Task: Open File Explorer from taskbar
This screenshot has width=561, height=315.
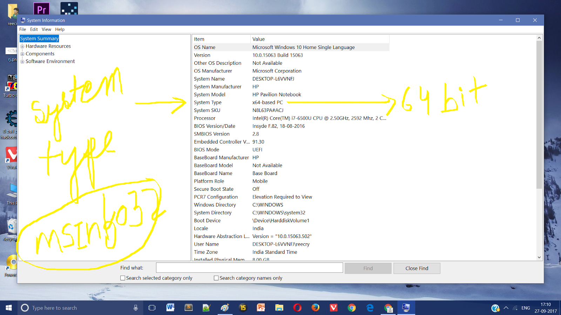Action: pos(279,308)
